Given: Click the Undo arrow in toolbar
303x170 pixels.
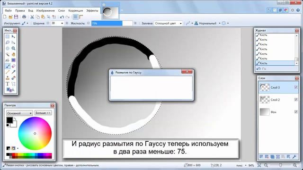Looking at the screenshot, I should [62, 17].
